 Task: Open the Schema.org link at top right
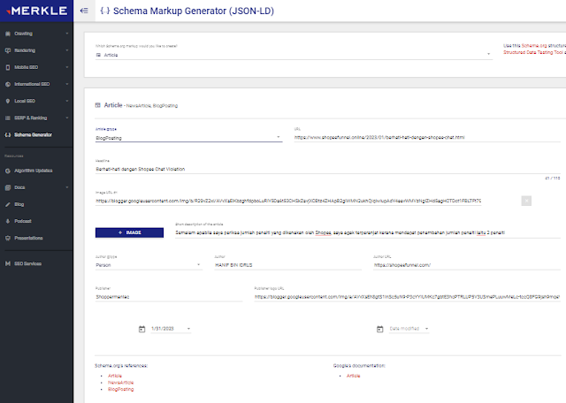click(x=534, y=46)
